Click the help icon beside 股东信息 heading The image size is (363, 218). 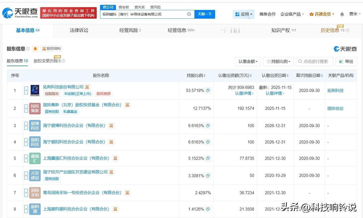(28, 49)
